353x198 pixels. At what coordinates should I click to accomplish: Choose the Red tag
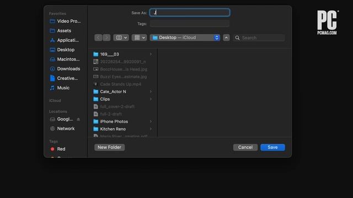(57, 149)
